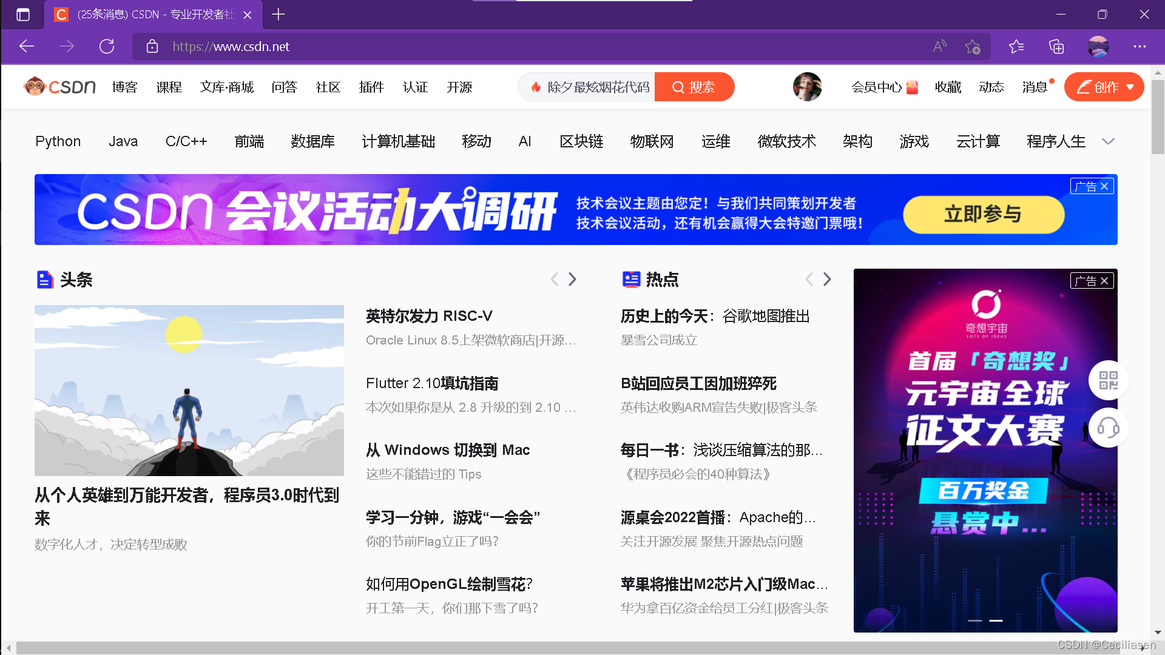Select the 前端 category tab
The height and width of the screenshot is (655, 1165).
coord(249,141)
